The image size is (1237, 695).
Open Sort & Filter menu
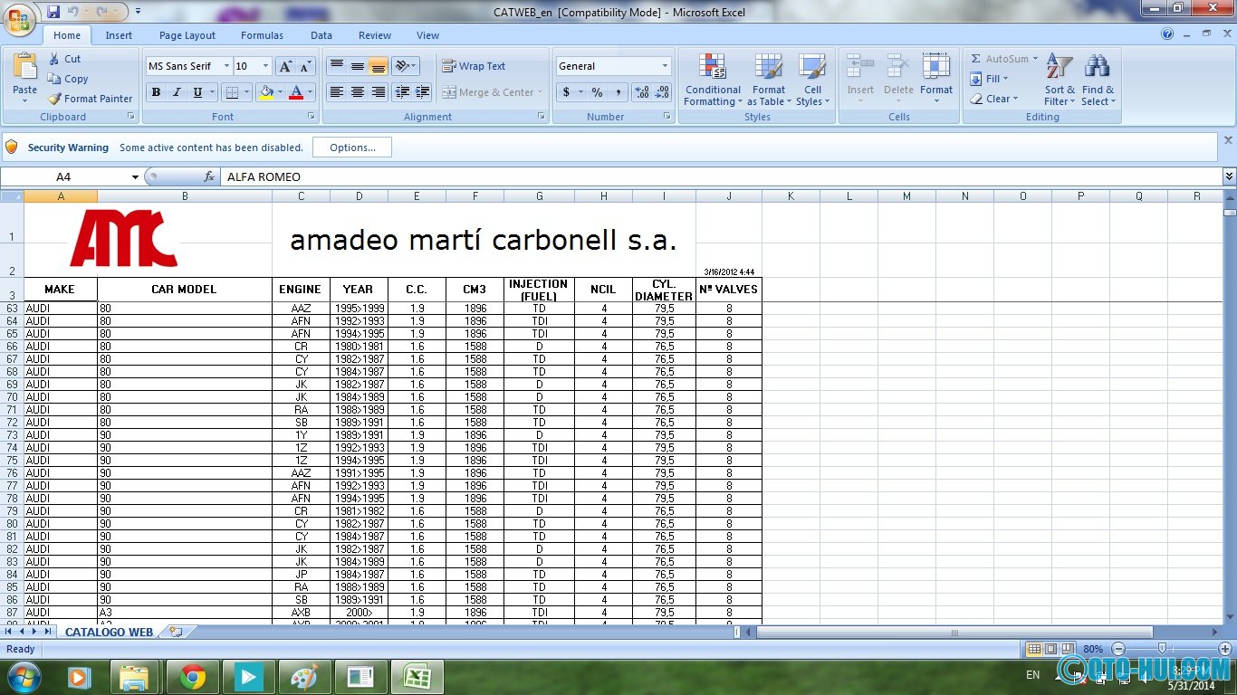coord(1060,80)
